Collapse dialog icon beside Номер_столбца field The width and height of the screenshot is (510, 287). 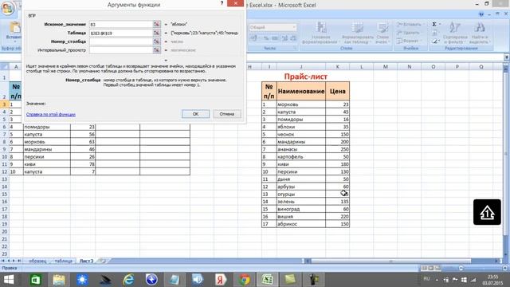coord(157,41)
